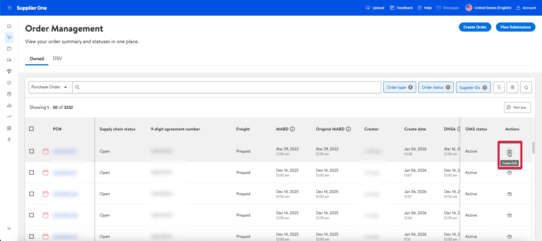Click the table settings gear icon

[x=512, y=87]
